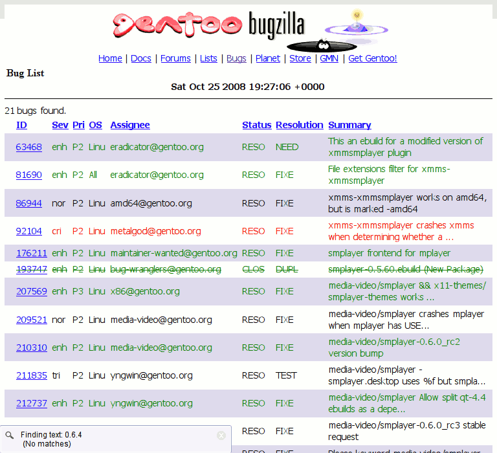Click 'tri' severity in bug 211835 row
The width and height of the screenshot is (497, 453).
point(56,375)
